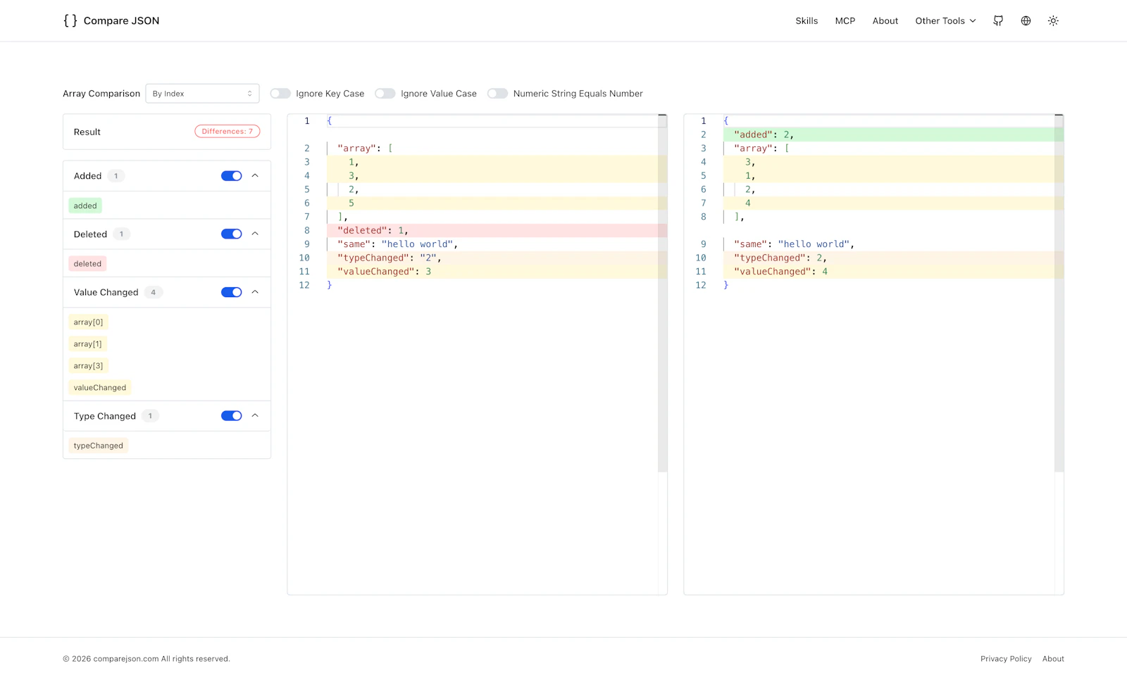This screenshot has height=680, width=1127.
Task: Select the array[1] difference tag
Action: (x=88, y=344)
